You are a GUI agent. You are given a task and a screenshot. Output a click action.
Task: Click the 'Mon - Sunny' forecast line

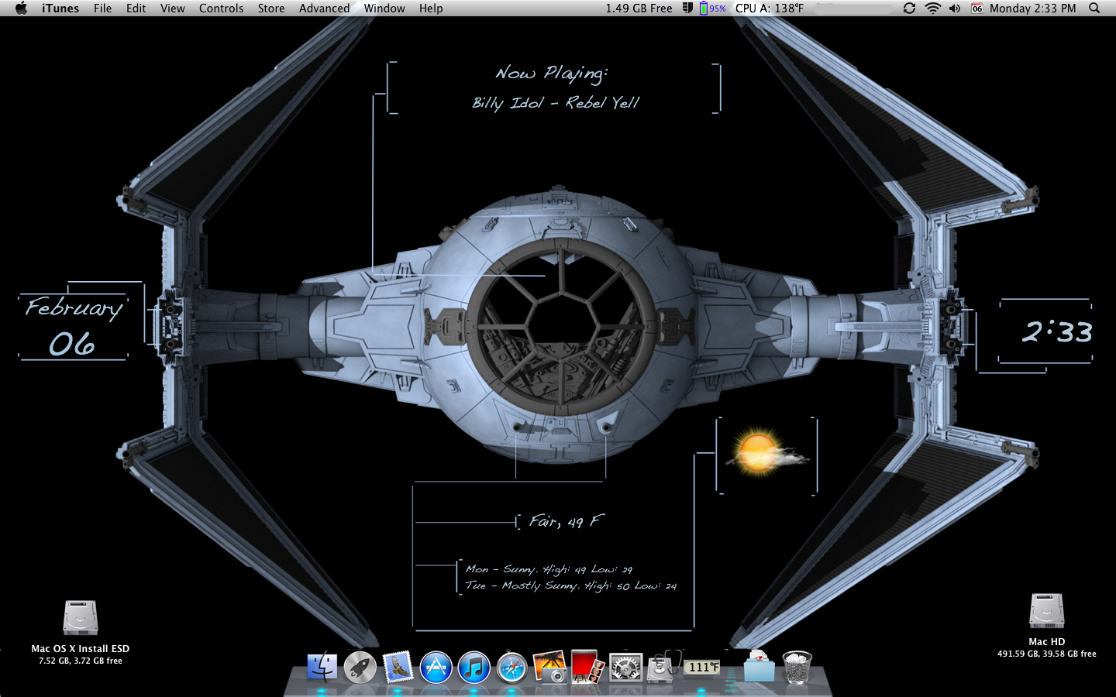(549, 569)
